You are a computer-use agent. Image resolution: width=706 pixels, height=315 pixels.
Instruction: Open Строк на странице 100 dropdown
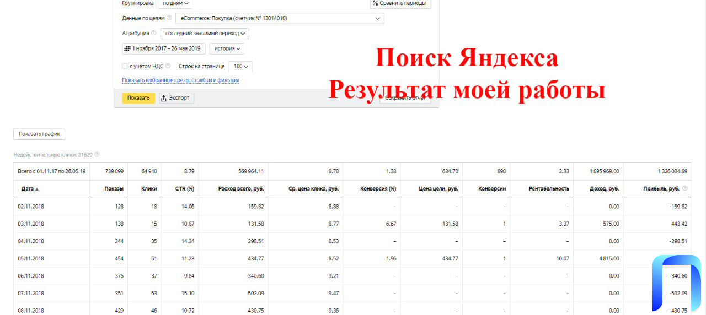[240, 66]
